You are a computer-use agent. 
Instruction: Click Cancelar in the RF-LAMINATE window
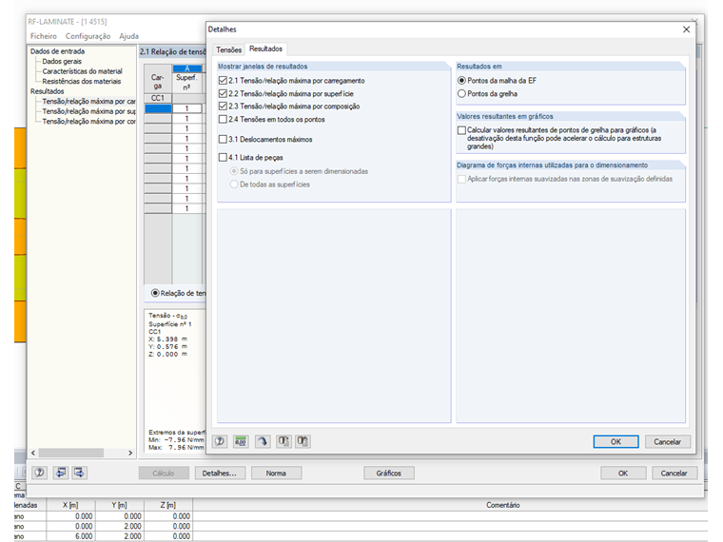tap(674, 473)
